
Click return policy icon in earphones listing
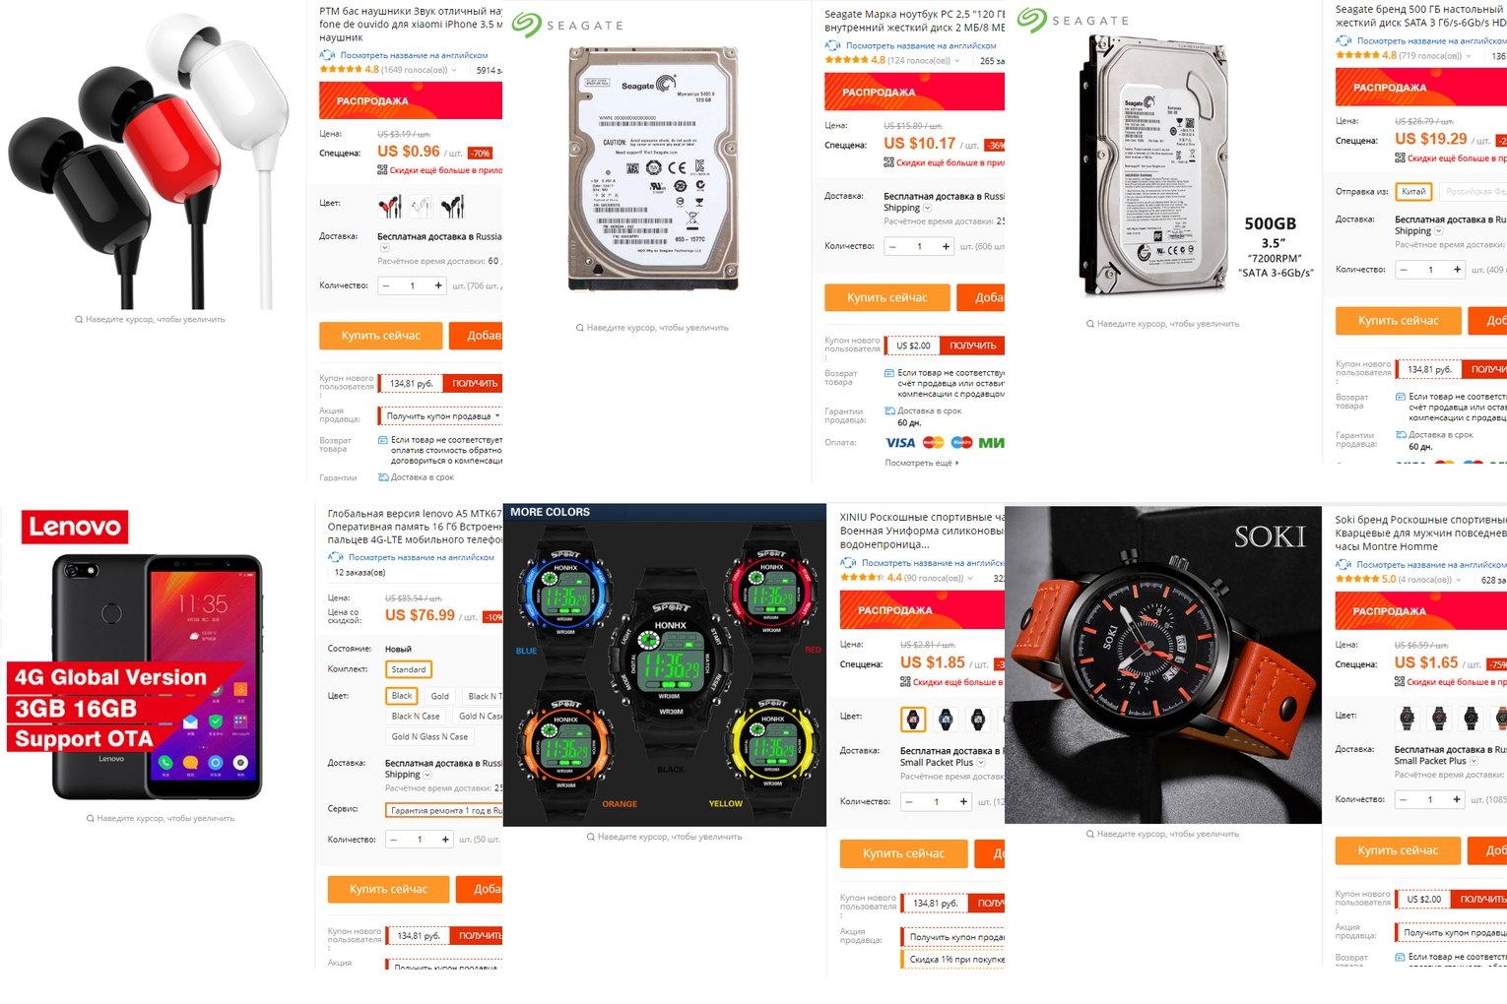click(383, 440)
